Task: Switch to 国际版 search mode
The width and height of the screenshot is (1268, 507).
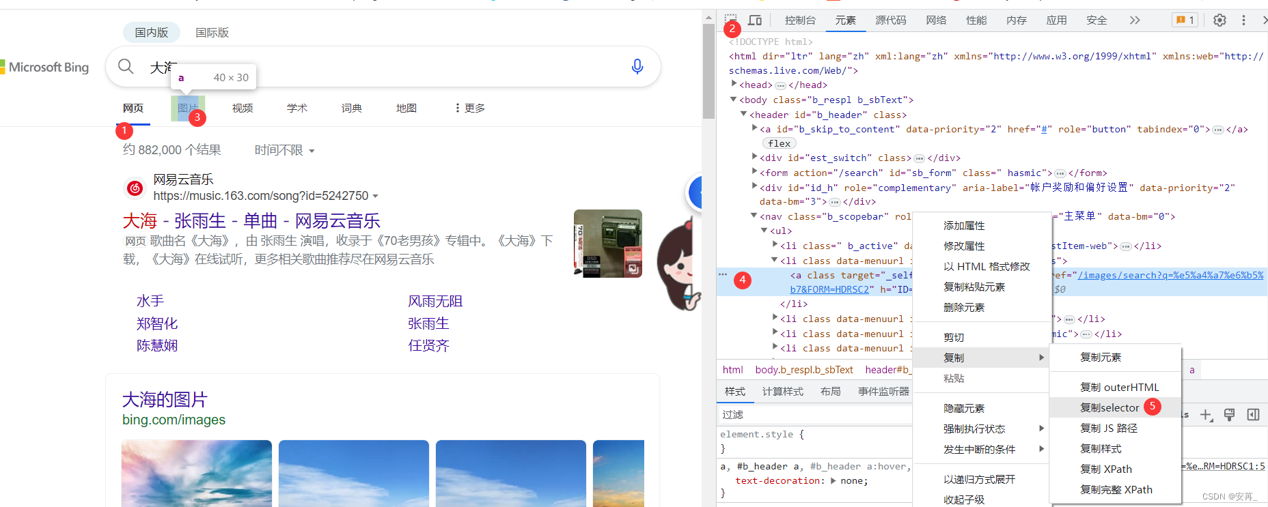Action: coord(212,32)
